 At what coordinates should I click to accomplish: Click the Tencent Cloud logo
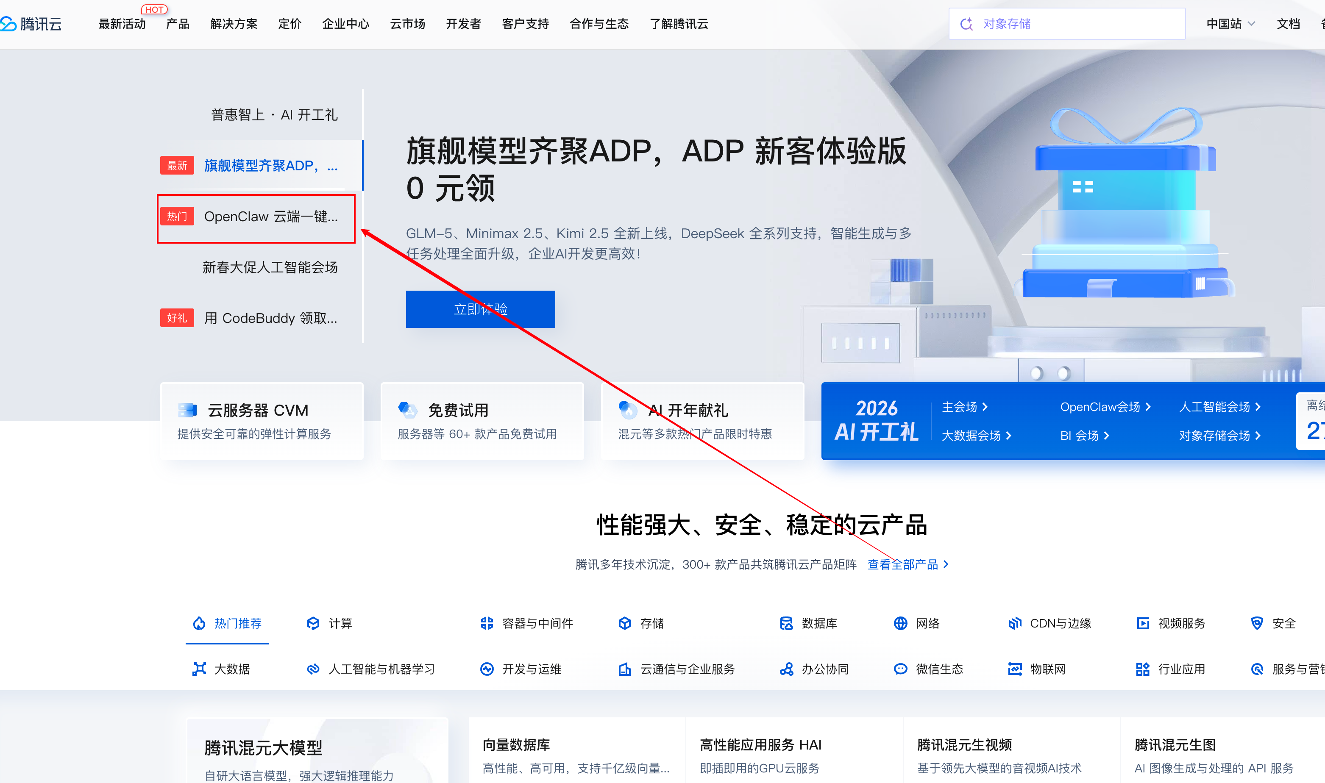[31, 24]
